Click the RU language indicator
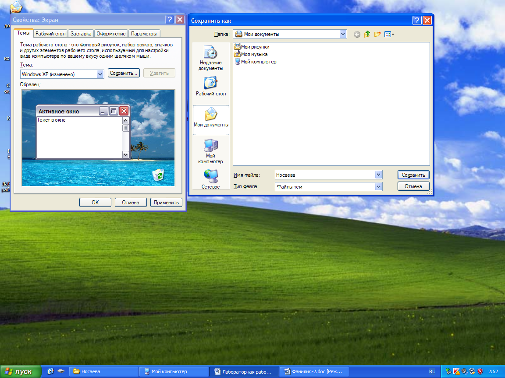 [432, 371]
